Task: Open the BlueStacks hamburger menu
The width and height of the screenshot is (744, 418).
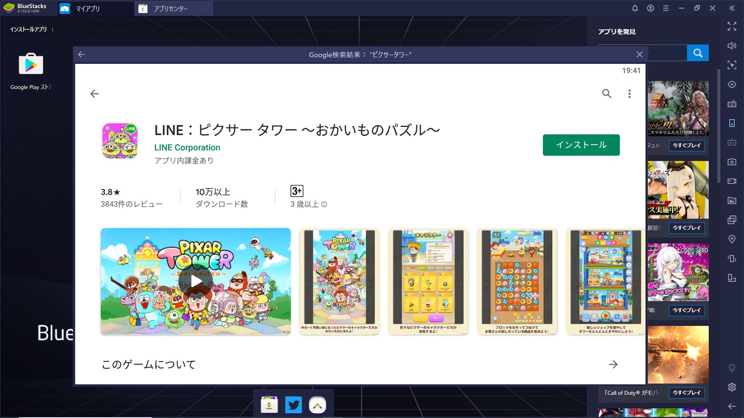Action: point(666,8)
